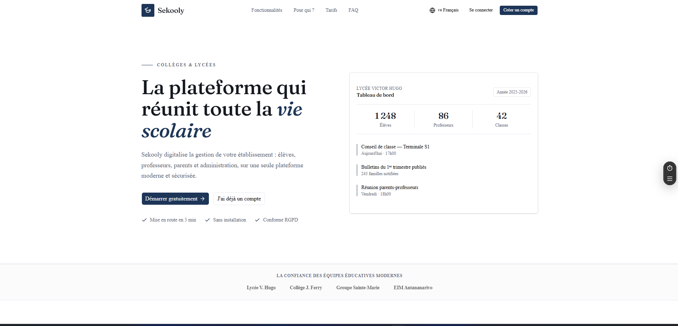This screenshot has height=326, width=678.
Task: Click J'ai déjà un compte button
Action: pyautogui.click(x=239, y=199)
